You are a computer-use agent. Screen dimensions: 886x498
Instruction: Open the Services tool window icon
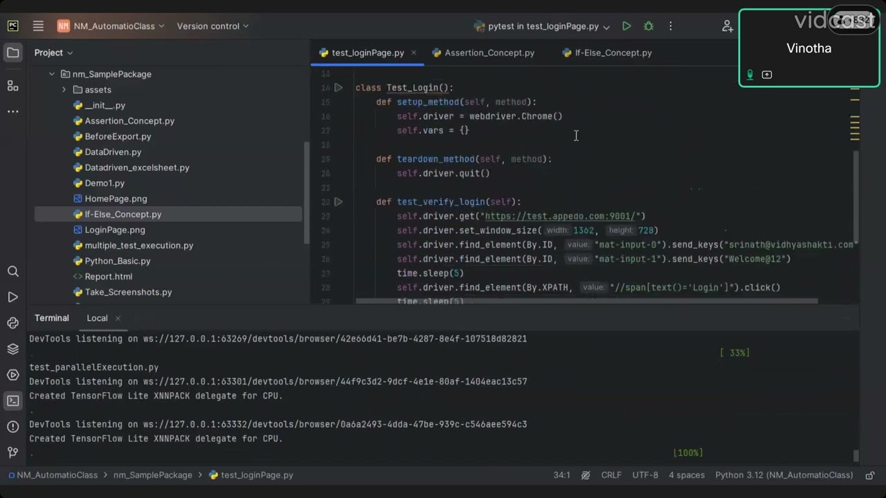[13, 375]
